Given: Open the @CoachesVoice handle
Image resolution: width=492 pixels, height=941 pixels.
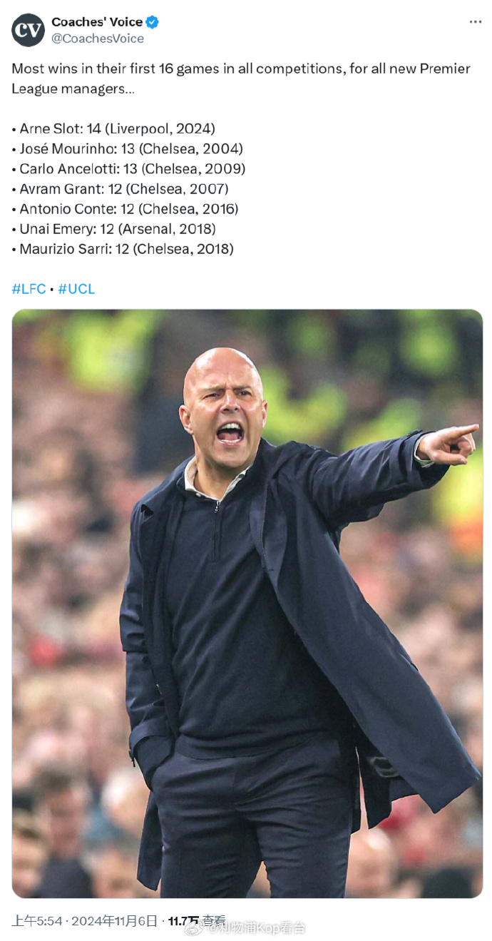Looking at the screenshot, I should [x=98, y=39].
